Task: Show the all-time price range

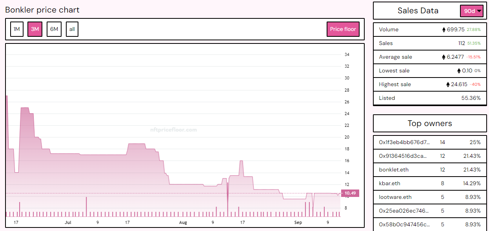Action: [72, 29]
